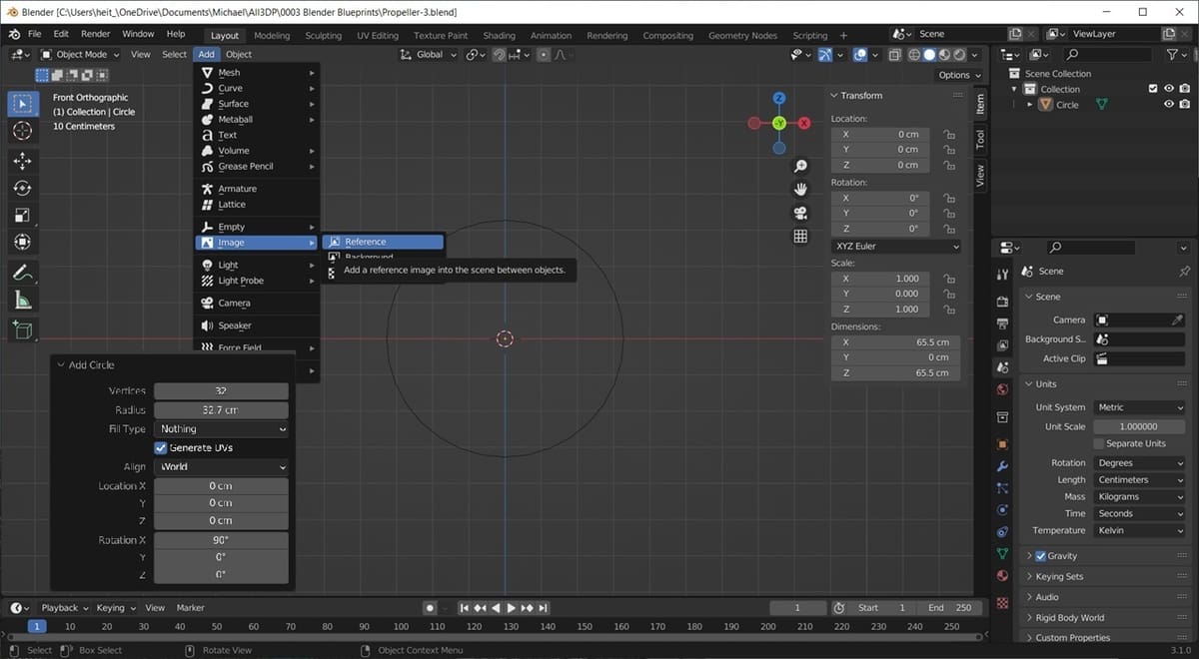
Task: Collapse the Add Circle operator panel
Action: [x=61, y=365]
